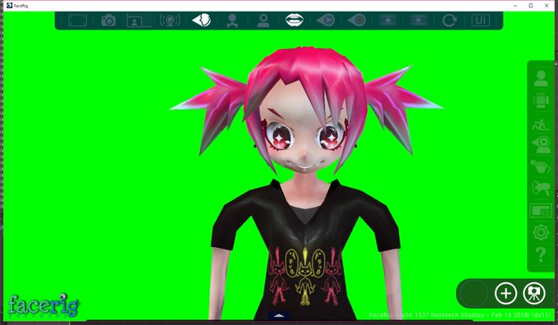
Task: Toggle the Ui button in top toolbar
Action: (x=480, y=21)
